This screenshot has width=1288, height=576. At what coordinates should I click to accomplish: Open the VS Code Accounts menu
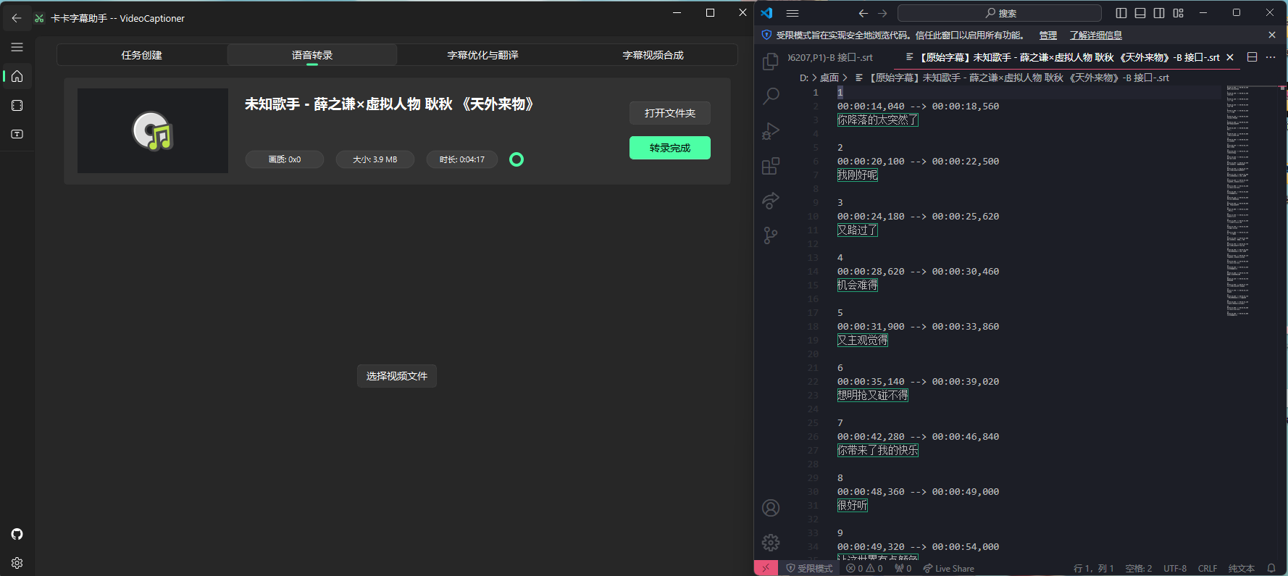(x=771, y=508)
